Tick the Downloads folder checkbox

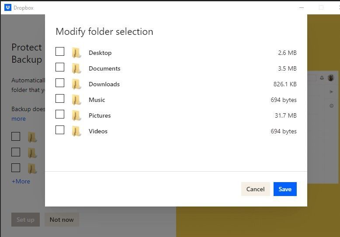tap(60, 83)
